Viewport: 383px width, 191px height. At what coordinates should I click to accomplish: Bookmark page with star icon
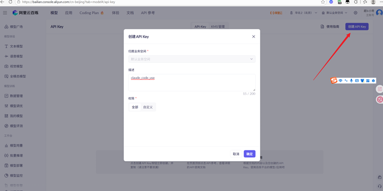(x=323, y=2)
